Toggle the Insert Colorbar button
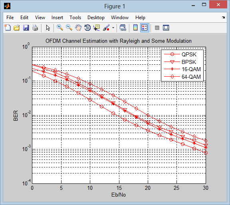The width and height of the screenshot is (230, 205). pyautogui.click(x=135, y=28)
